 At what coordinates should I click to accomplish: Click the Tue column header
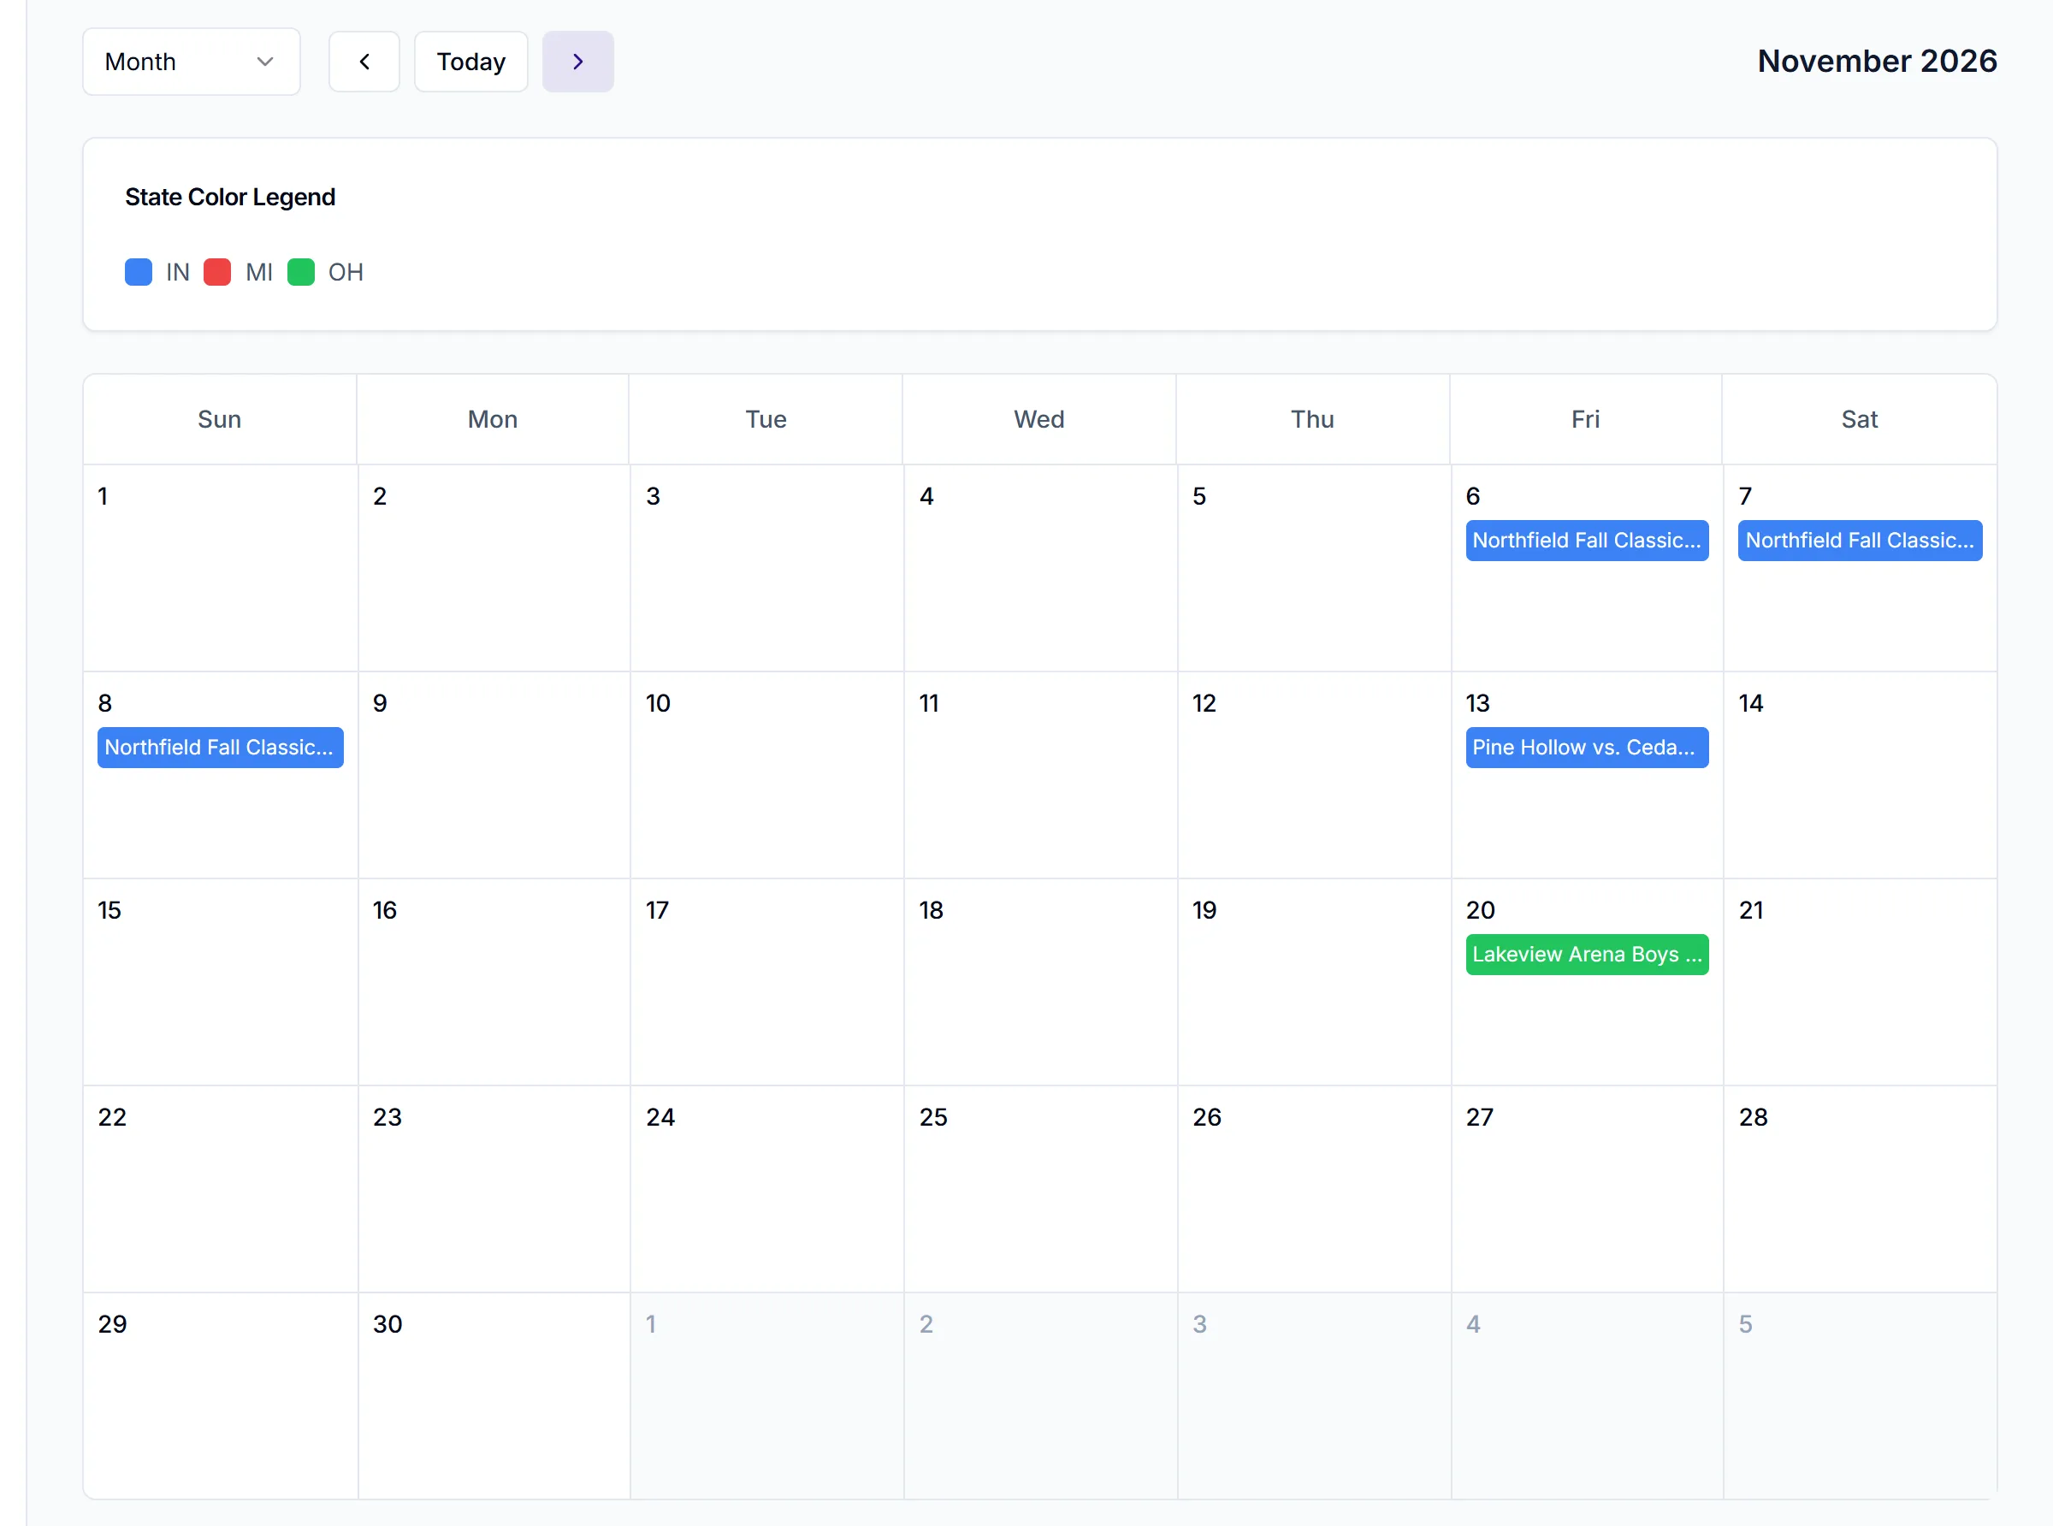click(x=766, y=419)
